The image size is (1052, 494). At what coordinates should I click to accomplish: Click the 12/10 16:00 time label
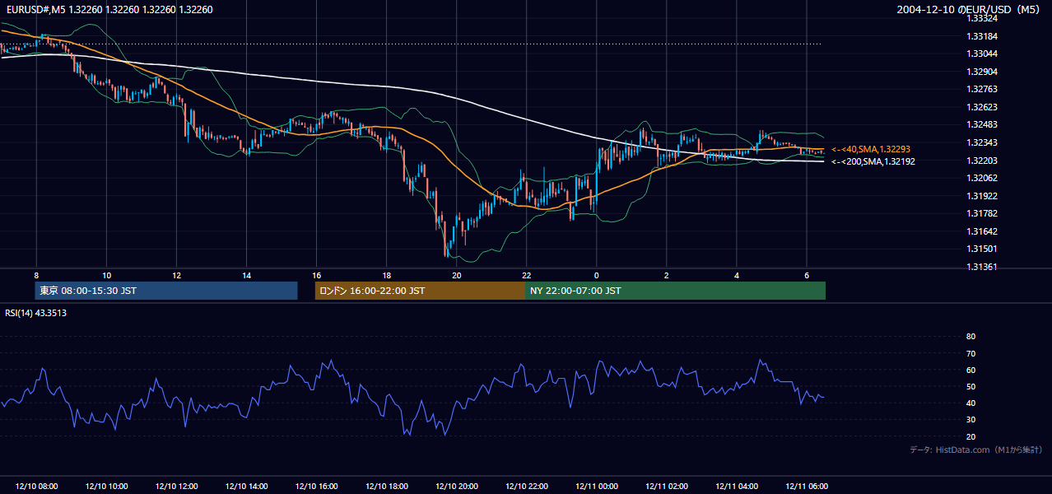tap(316, 486)
